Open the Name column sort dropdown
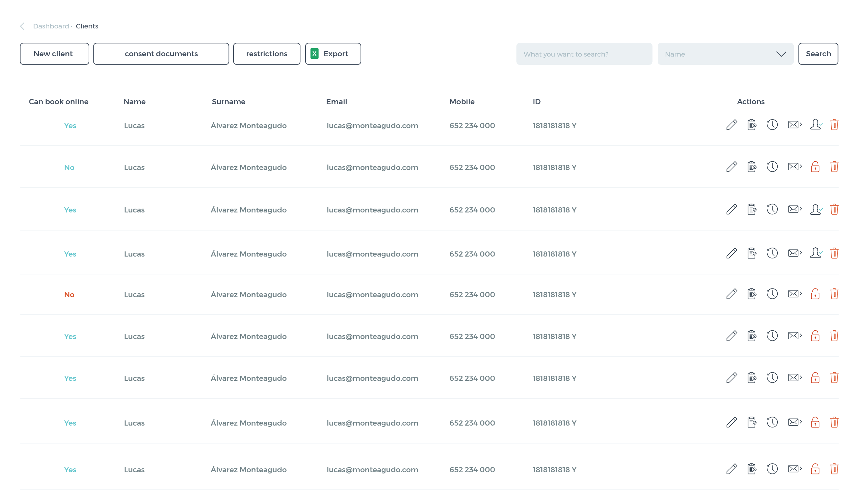This screenshot has height=500, width=858. tap(725, 54)
